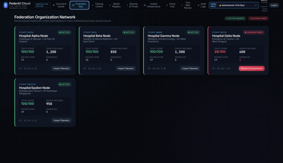The width and height of the screenshot is (283, 163).
Task: Click the FederAI Cloud logo icon
Action: [6, 5]
